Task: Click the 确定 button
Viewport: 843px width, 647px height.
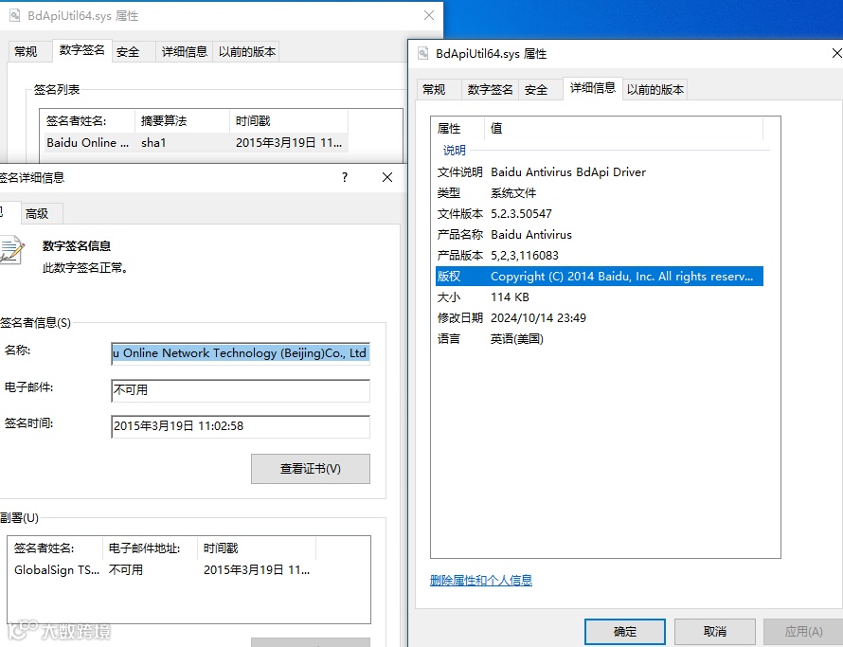Action: pyautogui.click(x=625, y=632)
